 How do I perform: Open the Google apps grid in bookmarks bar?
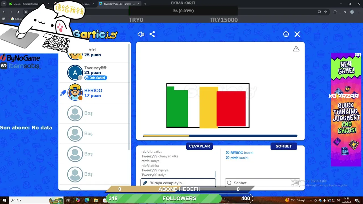pyautogui.click(x=4, y=19)
